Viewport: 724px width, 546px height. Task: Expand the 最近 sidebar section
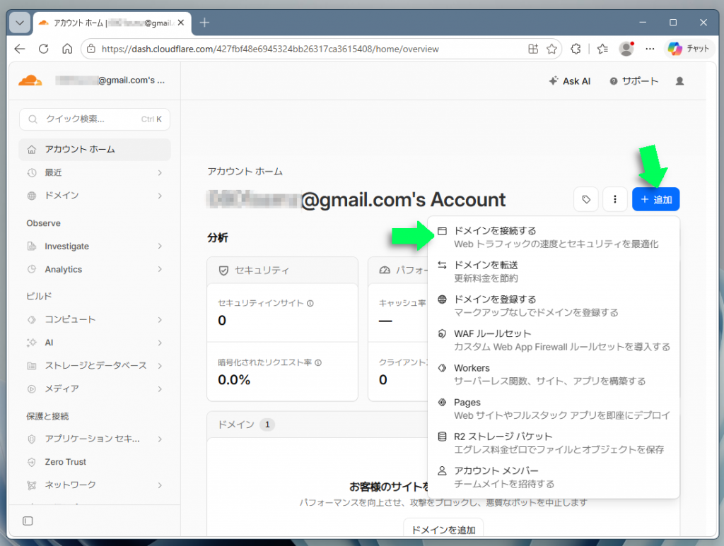click(95, 172)
